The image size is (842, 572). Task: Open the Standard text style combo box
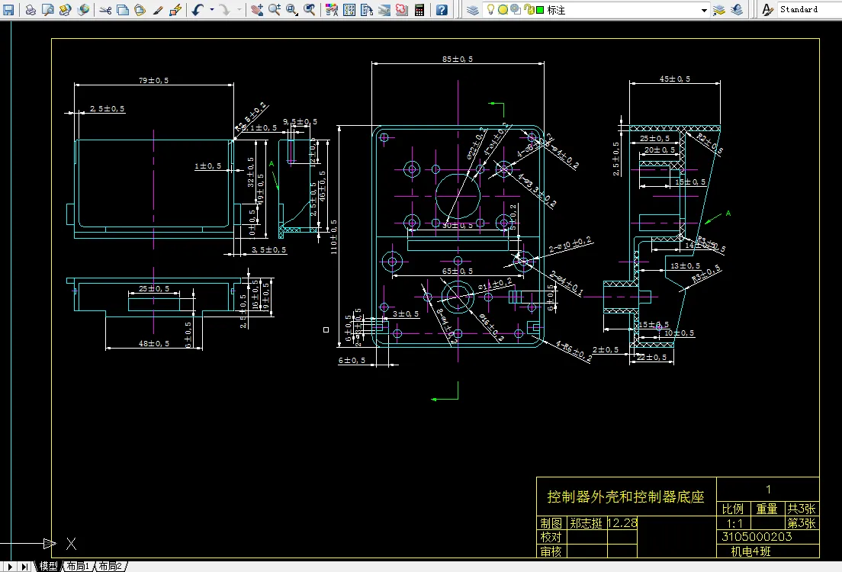[810, 10]
